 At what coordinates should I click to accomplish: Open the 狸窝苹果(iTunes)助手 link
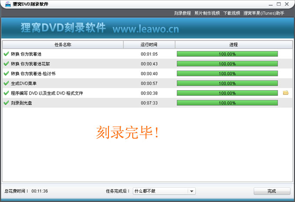[x=264, y=13]
